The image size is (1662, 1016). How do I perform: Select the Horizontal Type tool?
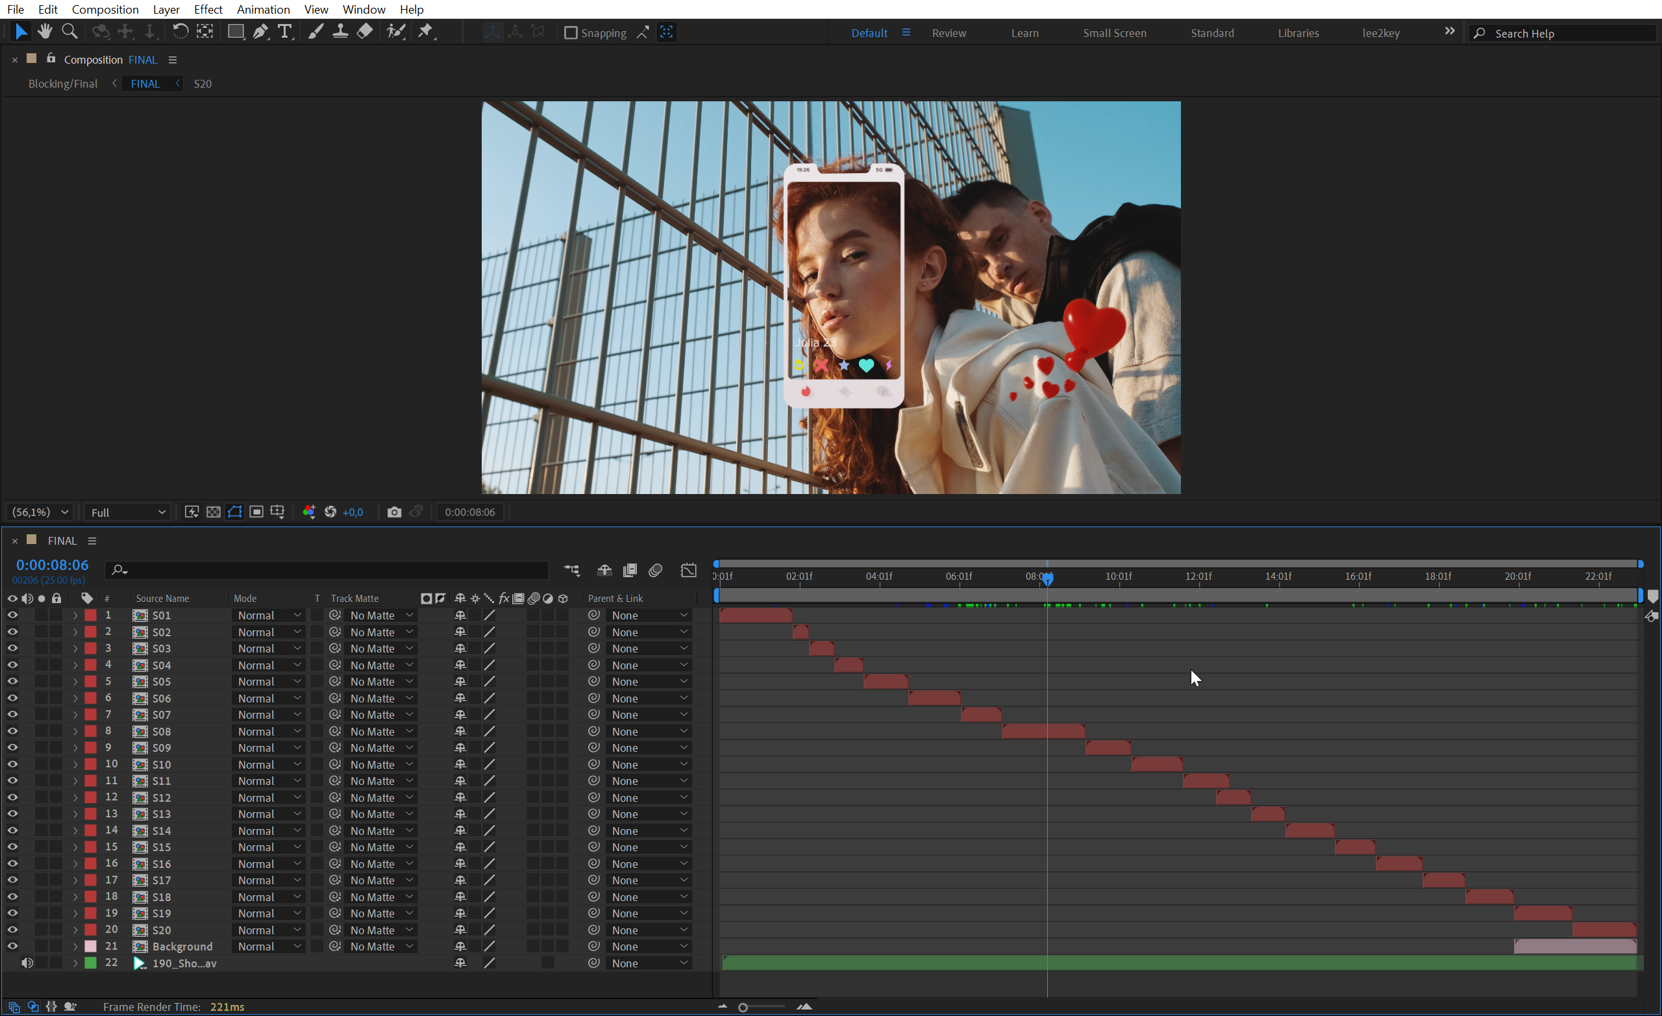(284, 32)
